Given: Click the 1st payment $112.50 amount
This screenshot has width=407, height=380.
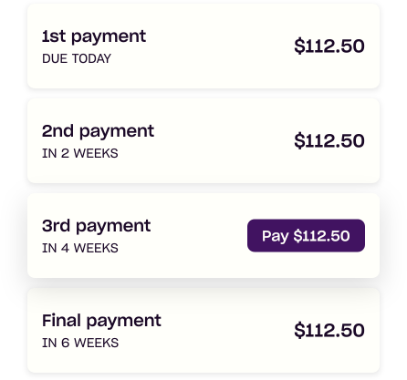Looking at the screenshot, I should point(329,46).
